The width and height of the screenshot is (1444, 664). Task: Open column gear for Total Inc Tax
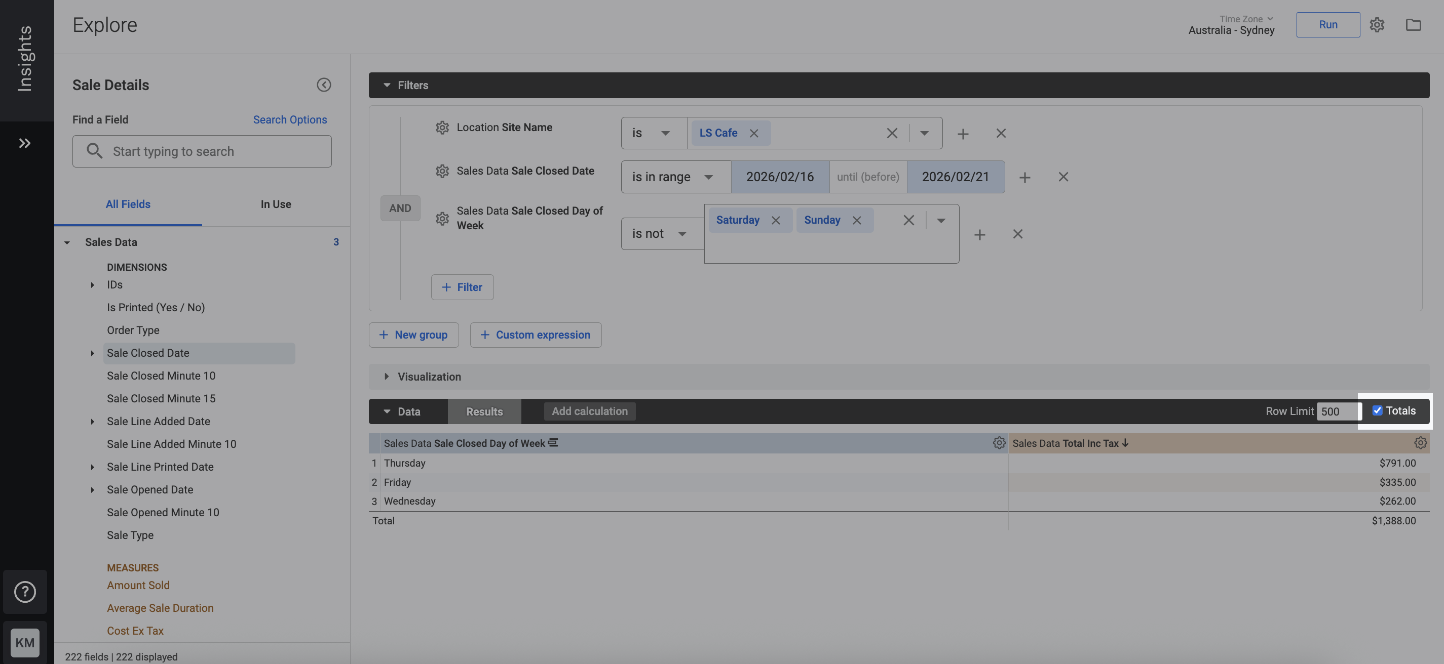1420,443
